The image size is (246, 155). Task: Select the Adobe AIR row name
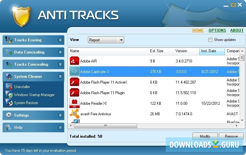(x=89, y=61)
